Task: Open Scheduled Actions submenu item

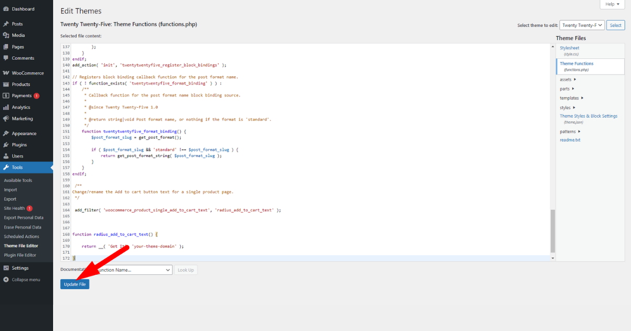Action: pos(22,236)
